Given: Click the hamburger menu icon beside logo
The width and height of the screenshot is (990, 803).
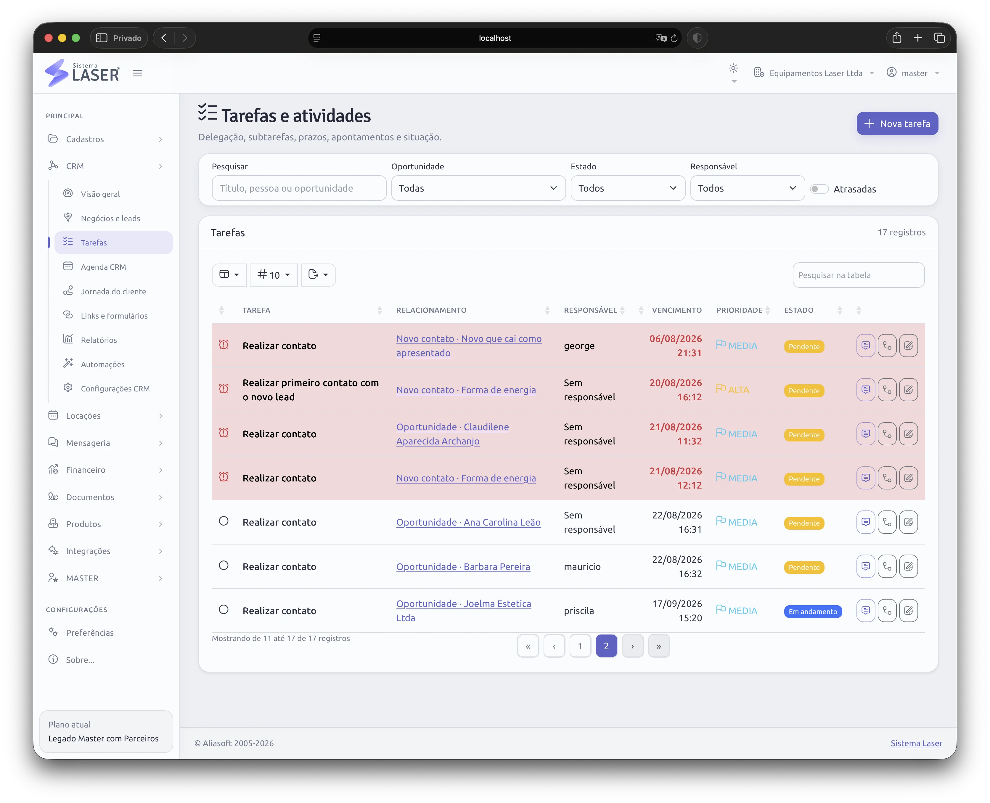Looking at the screenshot, I should [137, 73].
